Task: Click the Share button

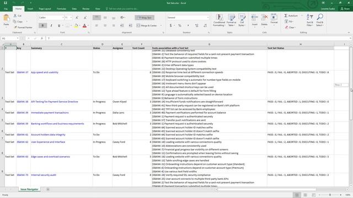Action: tap(345, 9)
